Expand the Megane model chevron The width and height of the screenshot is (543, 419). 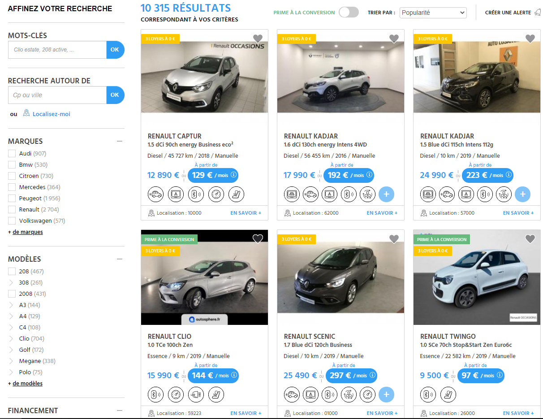tap(11, 361)
